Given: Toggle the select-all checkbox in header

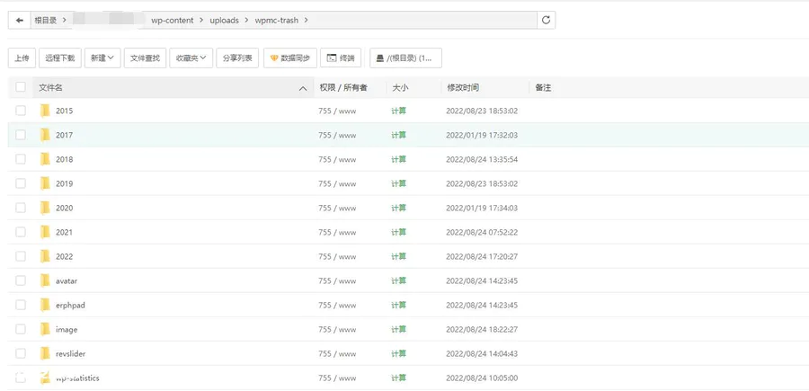Looking at the screenshot, I should coord(21,86).
